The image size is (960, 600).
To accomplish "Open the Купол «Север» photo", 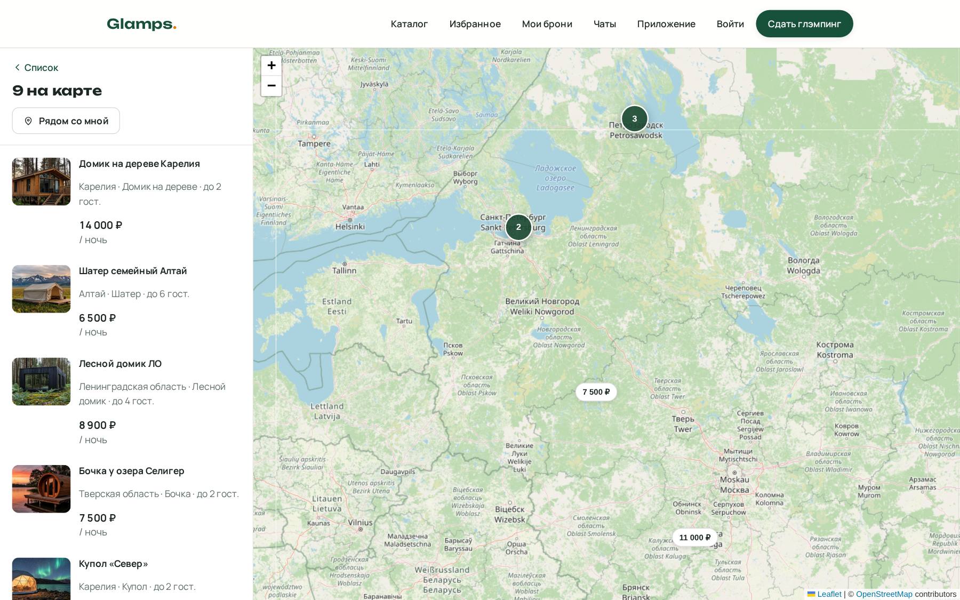I will tap(41, 579).
